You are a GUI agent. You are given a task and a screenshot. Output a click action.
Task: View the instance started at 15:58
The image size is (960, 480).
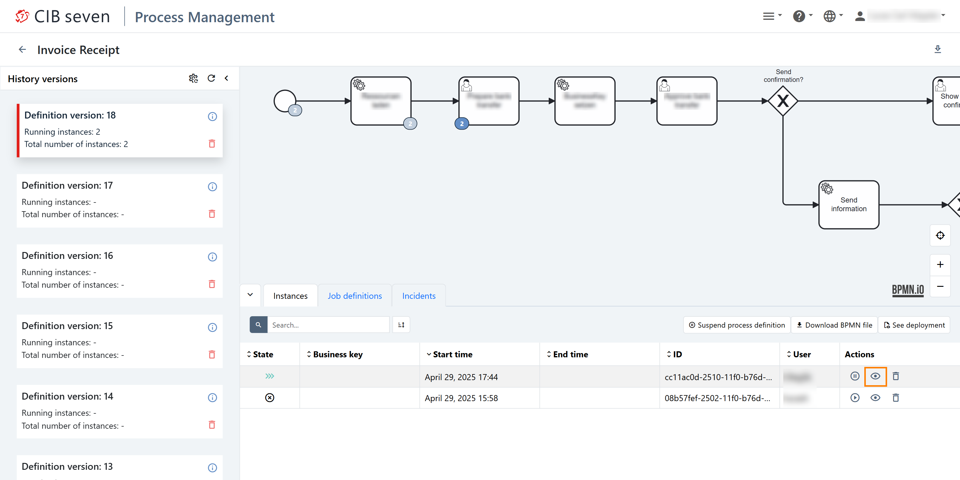pyautogui.click(x=875, y=397)
